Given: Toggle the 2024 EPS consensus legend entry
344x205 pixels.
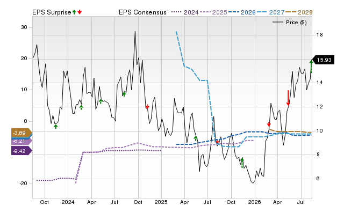Looking at the screenshot, I should pos(185,12).
